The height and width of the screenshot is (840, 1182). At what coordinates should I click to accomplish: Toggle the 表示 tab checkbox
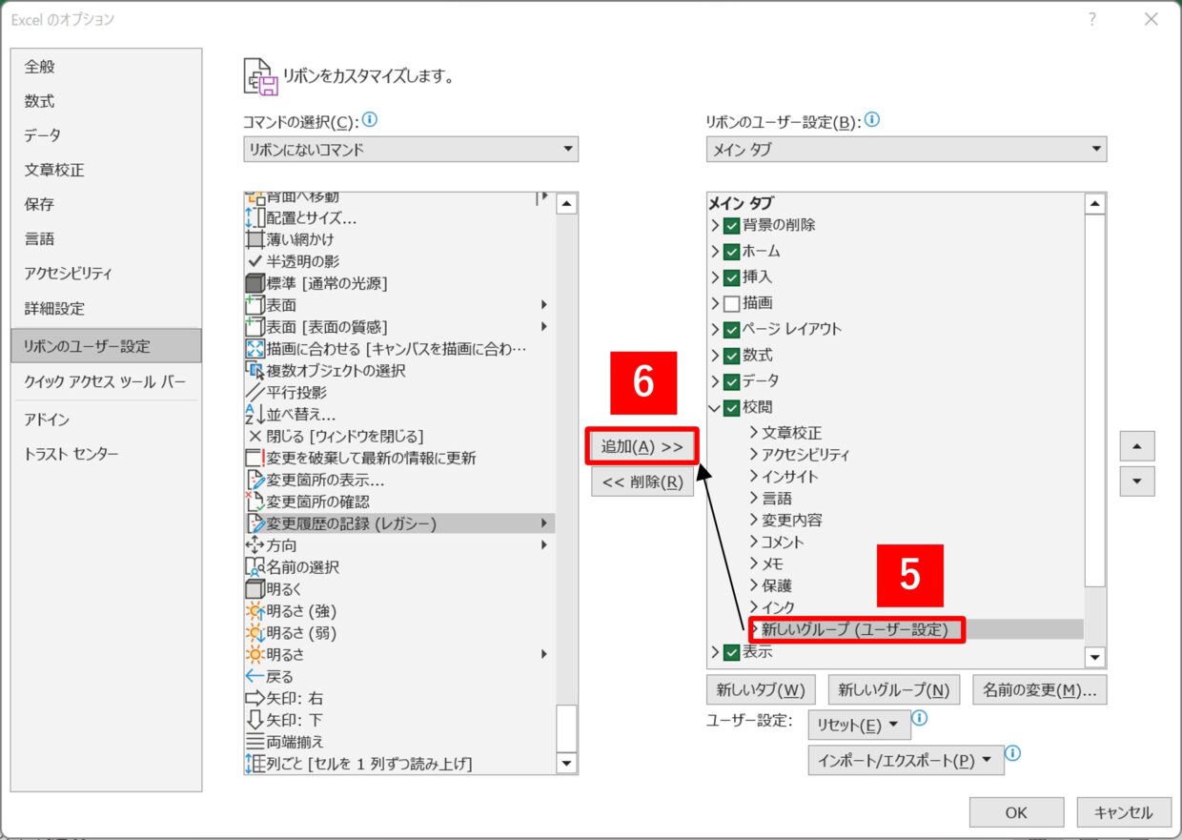click(731, 653)
